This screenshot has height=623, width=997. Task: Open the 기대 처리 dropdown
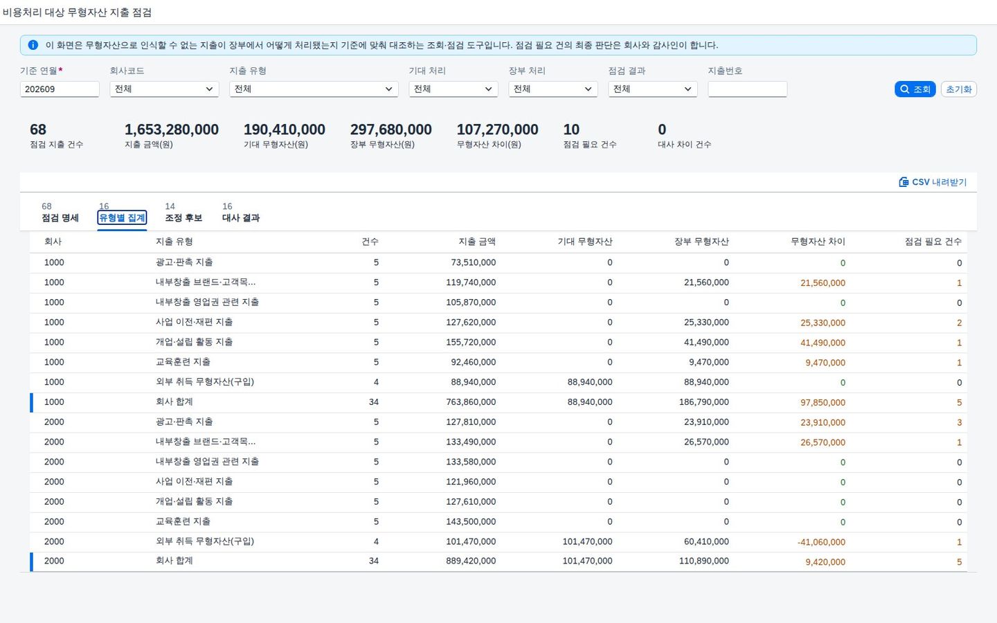tap(453, 89)
